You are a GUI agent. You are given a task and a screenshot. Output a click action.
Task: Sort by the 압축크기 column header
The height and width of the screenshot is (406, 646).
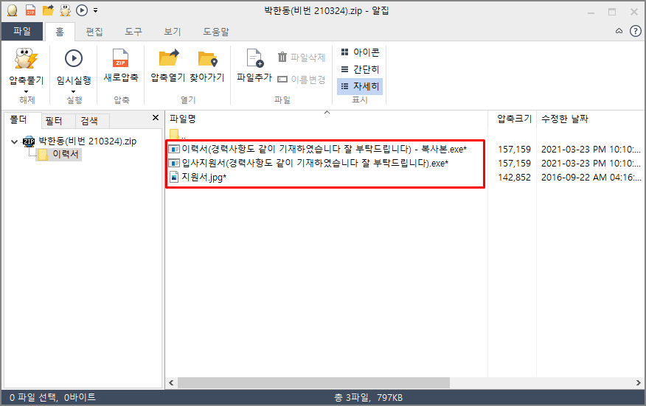[514, 119]
